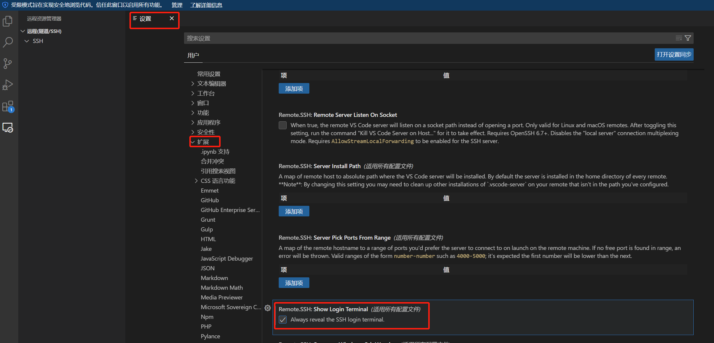Select the 用户 settings tab
Screen dimensions: 714x343
[193, 55]
